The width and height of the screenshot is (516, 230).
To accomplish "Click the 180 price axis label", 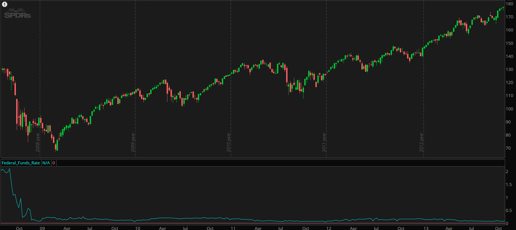I will 510,4.
